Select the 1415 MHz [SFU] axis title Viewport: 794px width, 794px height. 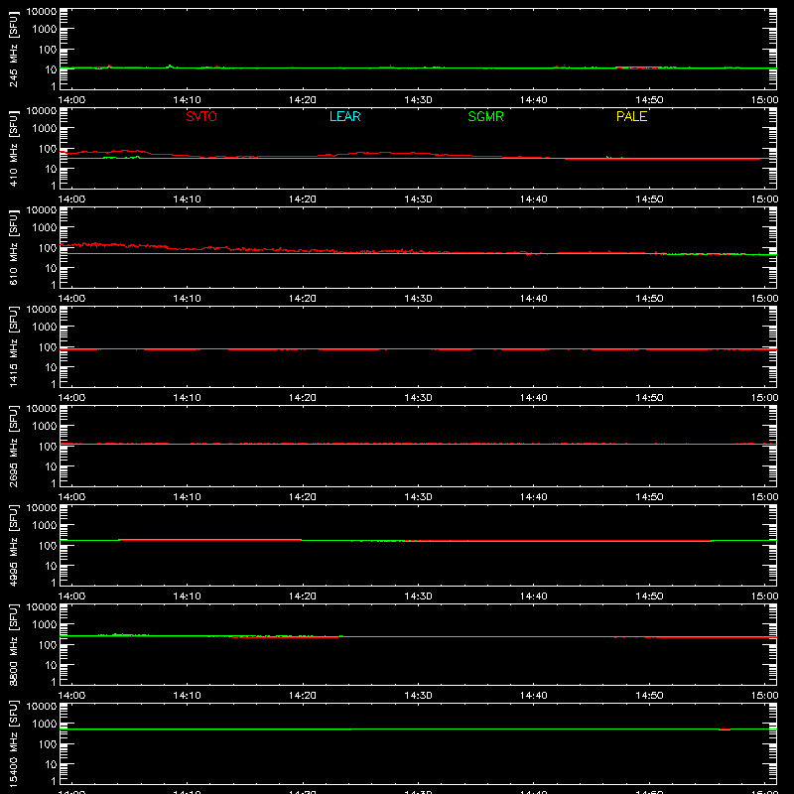pos(14,346)
